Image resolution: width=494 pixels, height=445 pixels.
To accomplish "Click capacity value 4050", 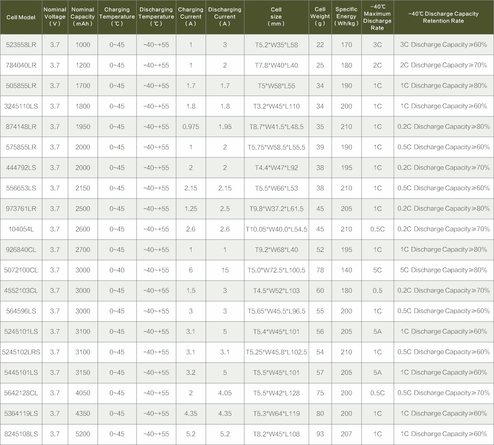I will (x=83, y=393).
